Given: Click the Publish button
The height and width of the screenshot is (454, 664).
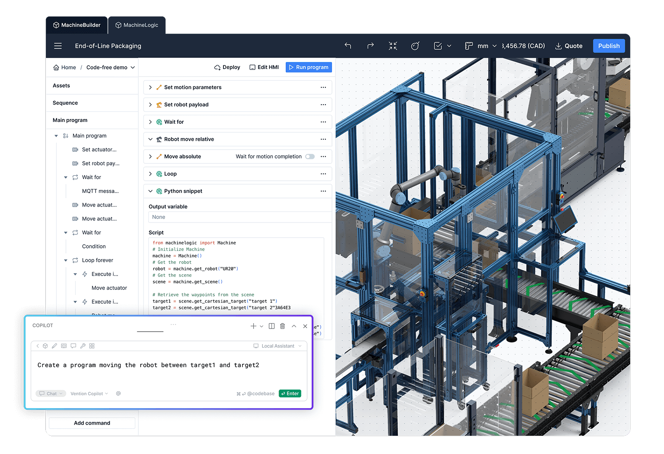Looking at the screenshot, I should [608, 46].
